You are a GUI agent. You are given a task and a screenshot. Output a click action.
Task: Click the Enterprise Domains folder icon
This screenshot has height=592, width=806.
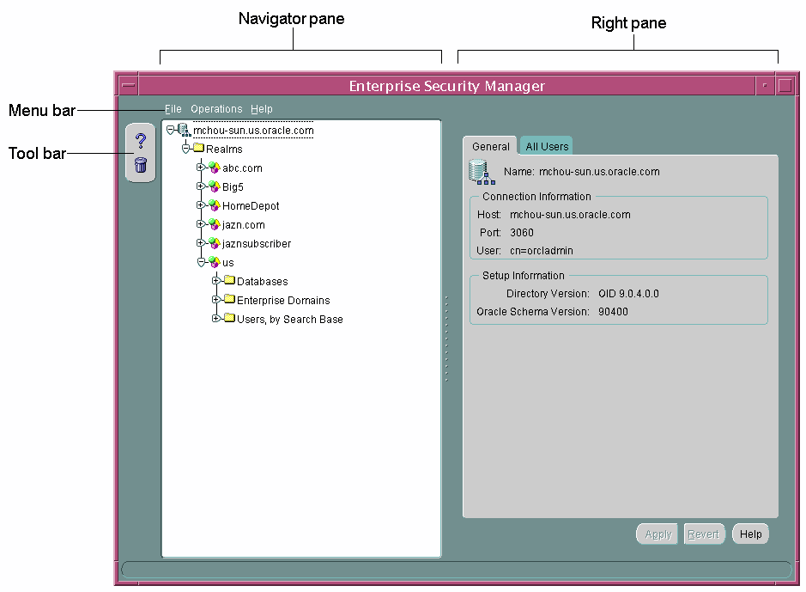point(229,300)
